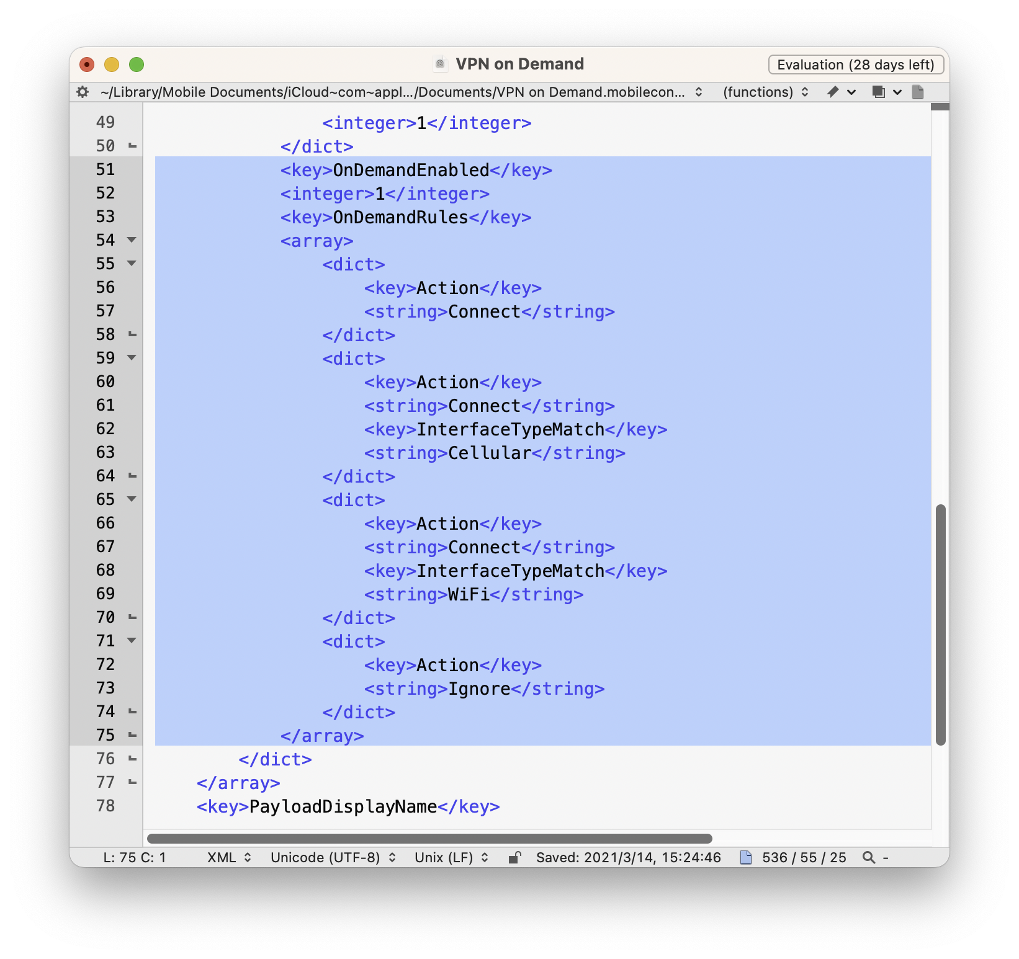Click the split bar above the vertical scrollbar

point(940,107)
